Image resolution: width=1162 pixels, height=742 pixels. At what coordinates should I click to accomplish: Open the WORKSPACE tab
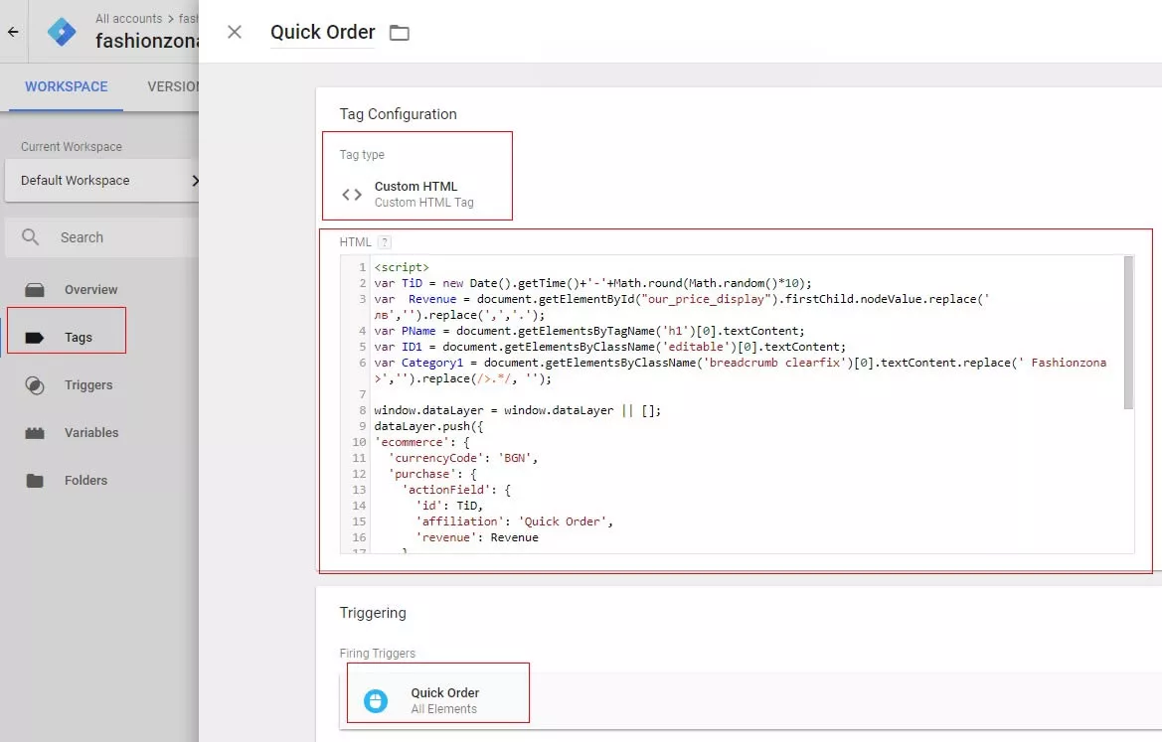click(x=66, y=86)
